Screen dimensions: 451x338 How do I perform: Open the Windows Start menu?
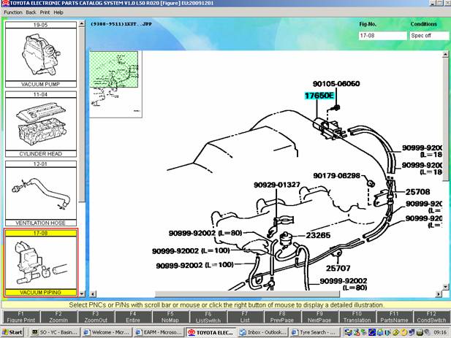point(13,332)
